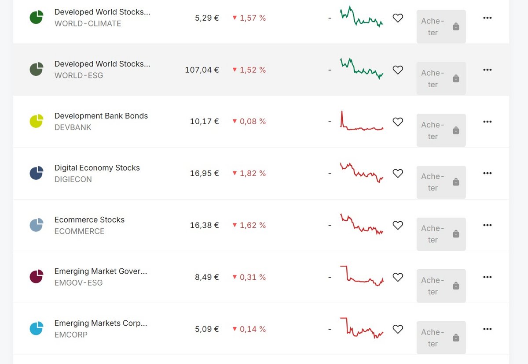This screenshot has height=364, width=528.
Task: Open the three-dot menu for WORLD-CLIMATE
Action: point(488,18)
